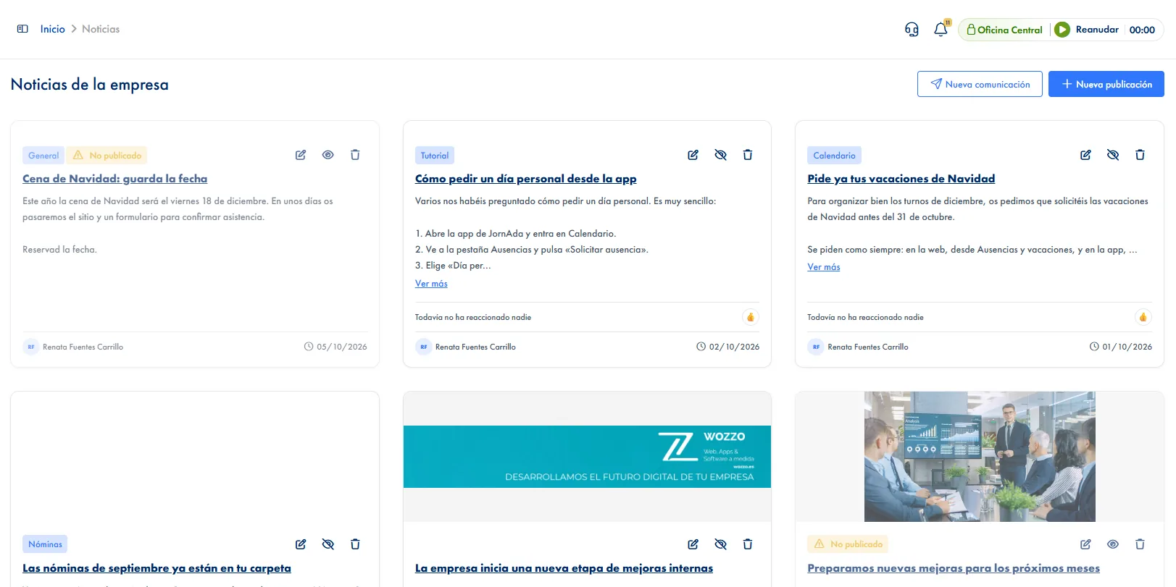The image size is (1176, 587).
Task: Click the Nóminas category tag
Action: click(x=45, y=544)
